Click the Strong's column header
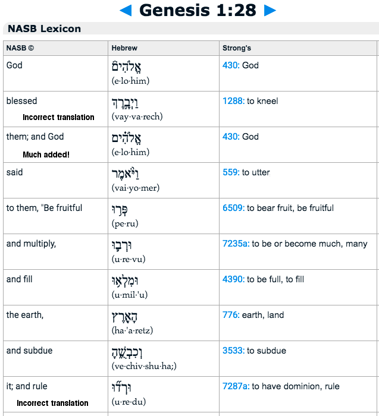The height and width of the screenshot is (416, 379). tap(237, 48)
